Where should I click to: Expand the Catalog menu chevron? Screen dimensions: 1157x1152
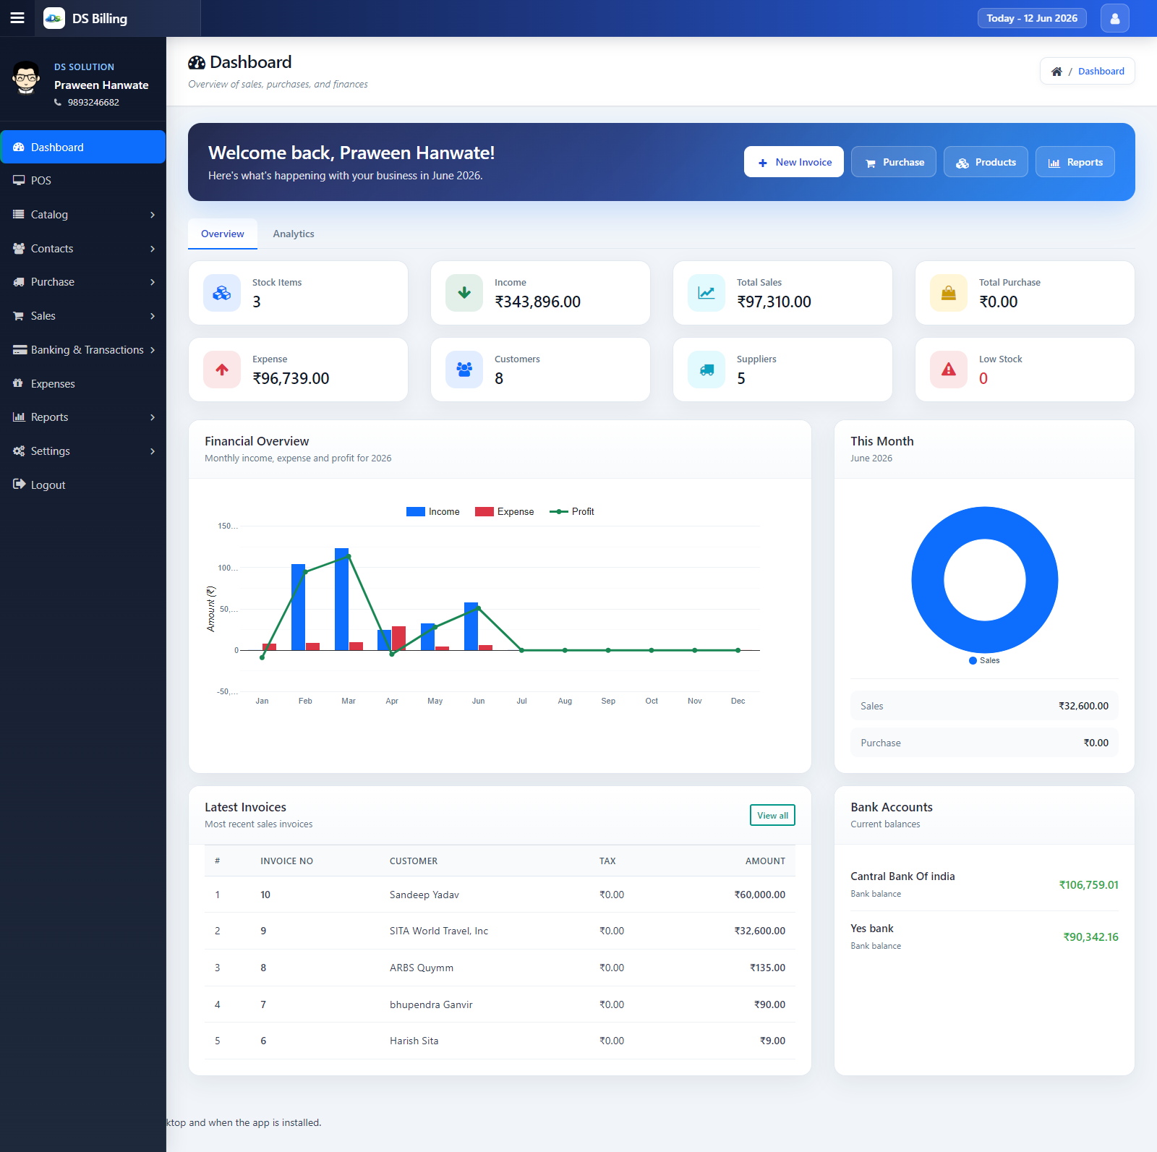(x=153, y=215)
